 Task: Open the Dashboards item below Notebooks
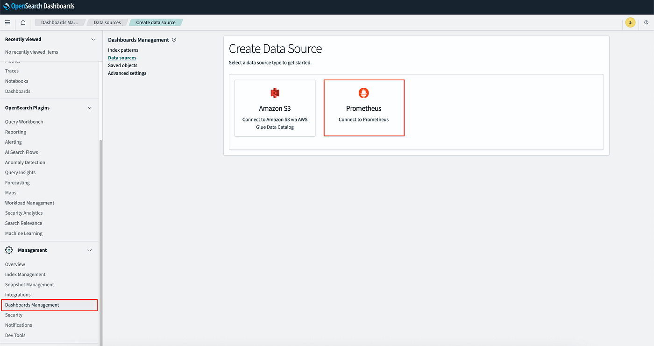[18, 92]
